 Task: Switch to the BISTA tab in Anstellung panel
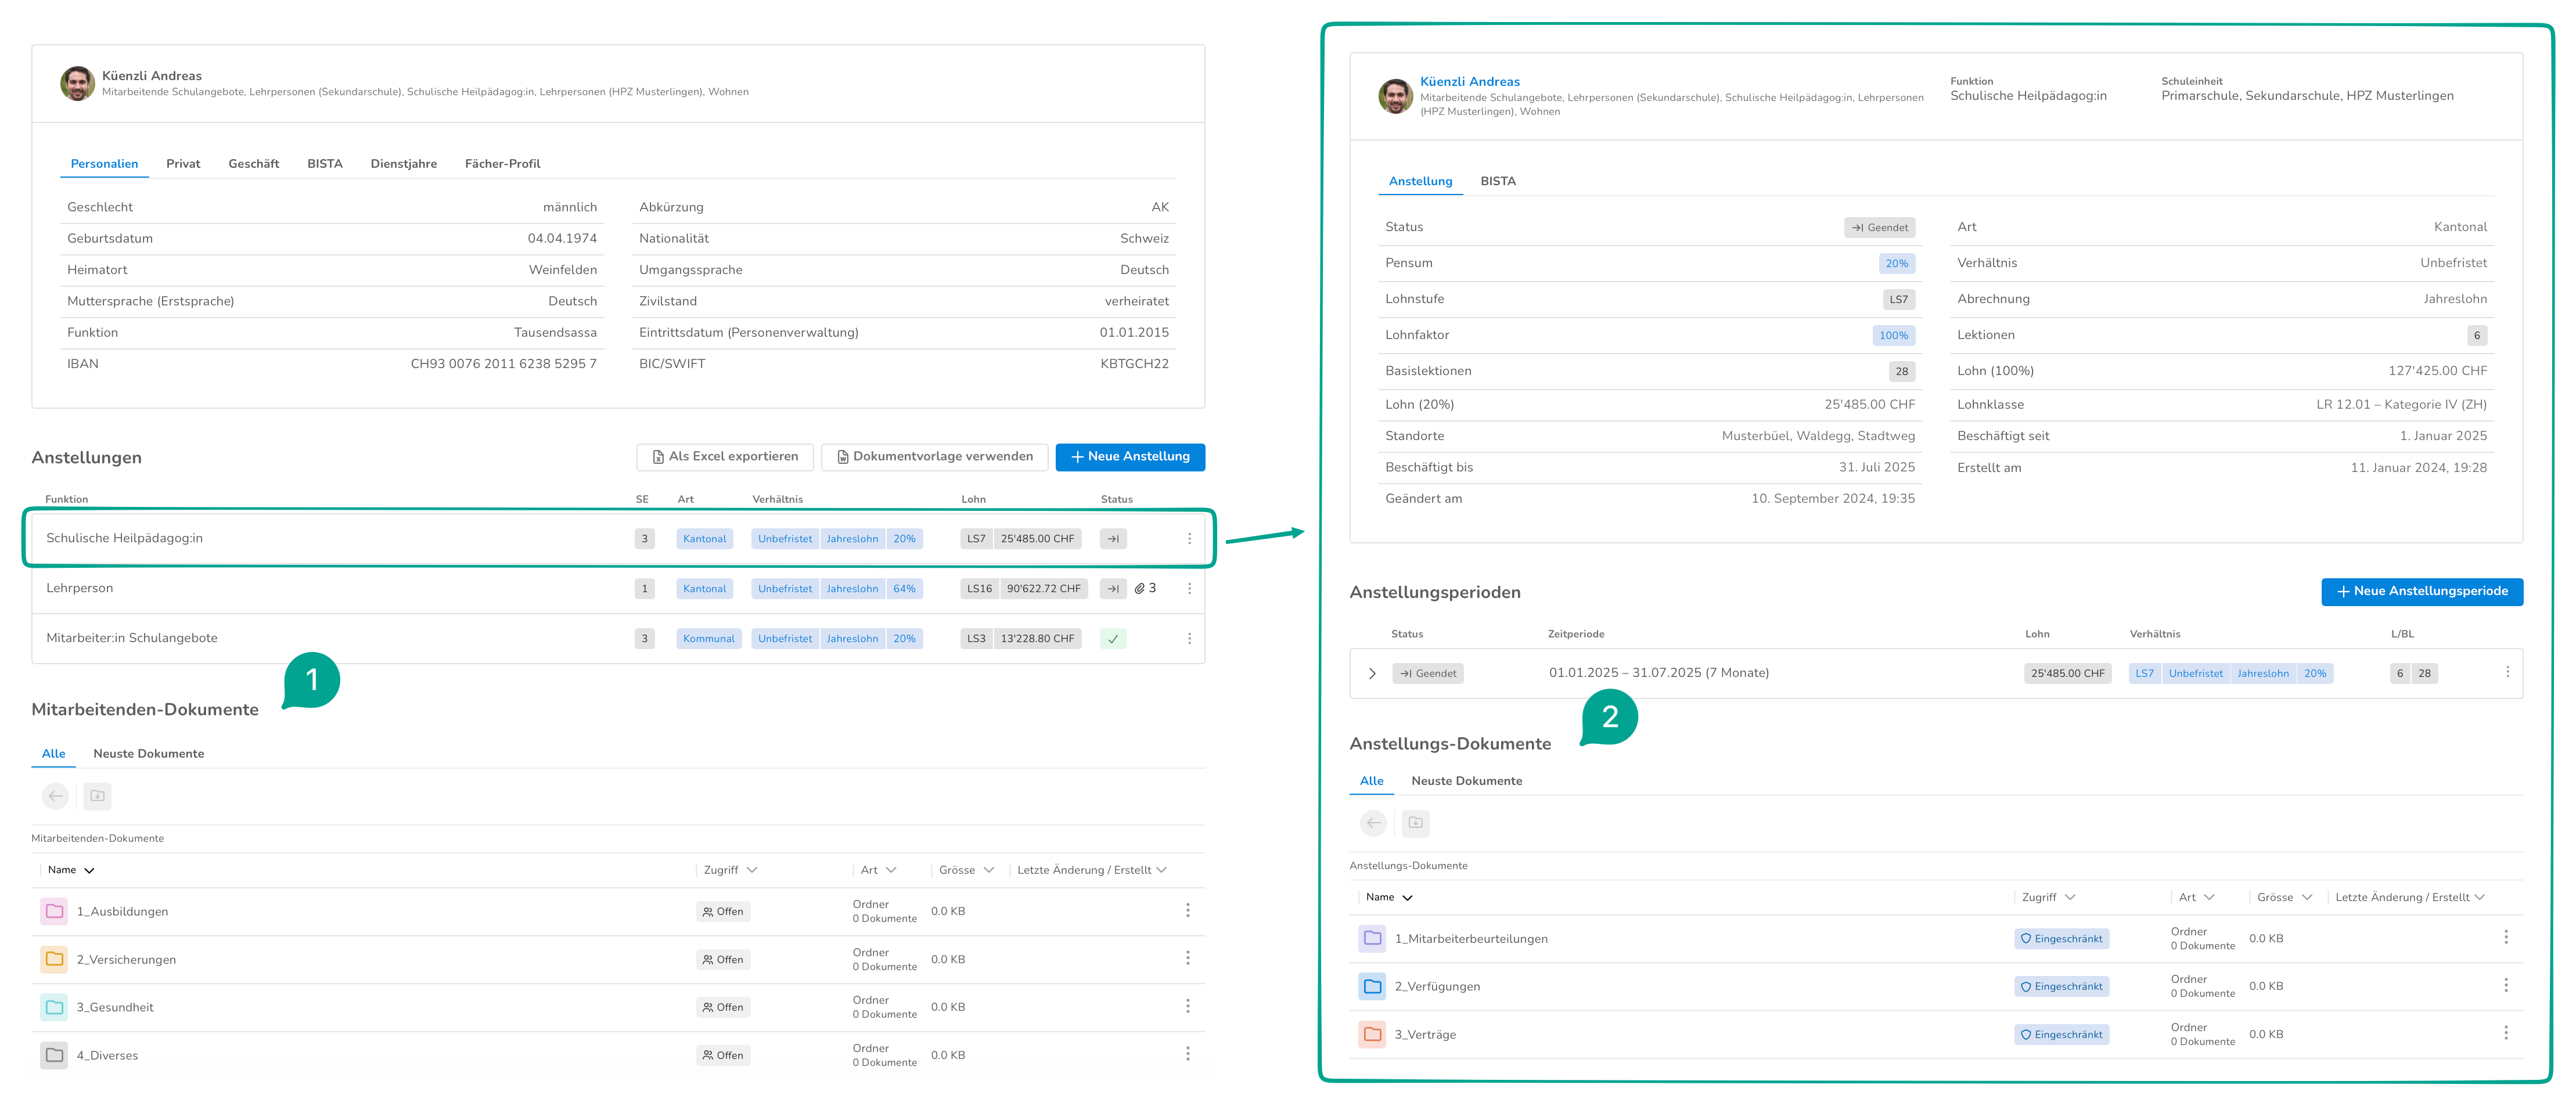[1497, 181]
